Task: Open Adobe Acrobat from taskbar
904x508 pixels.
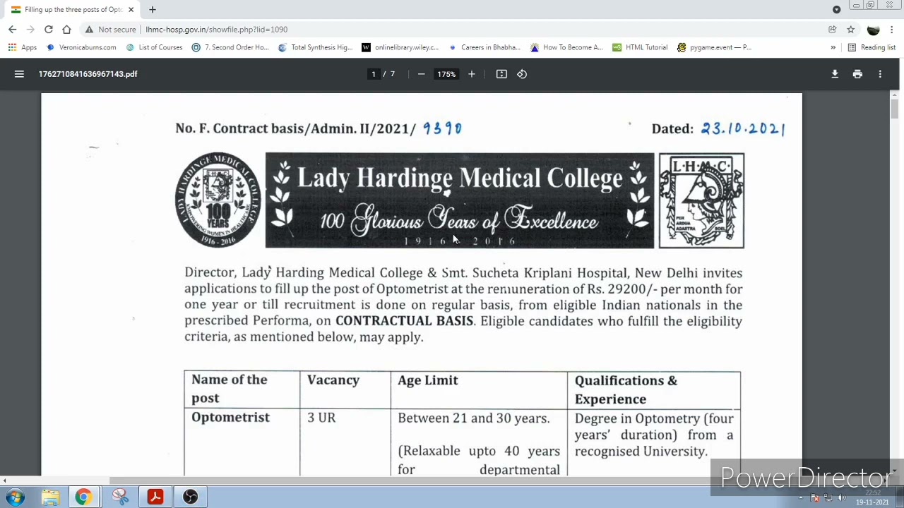Action: click(155, 497)
